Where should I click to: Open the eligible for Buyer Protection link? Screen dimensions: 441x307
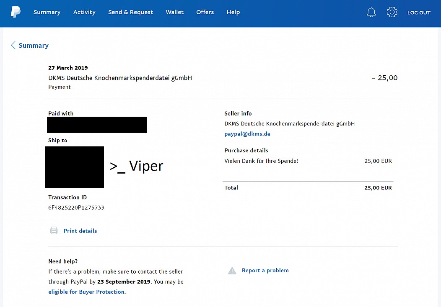tap(87, 292)
